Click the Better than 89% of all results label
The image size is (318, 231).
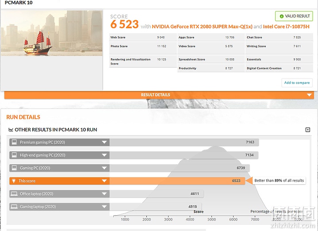(x=279, y=180)
